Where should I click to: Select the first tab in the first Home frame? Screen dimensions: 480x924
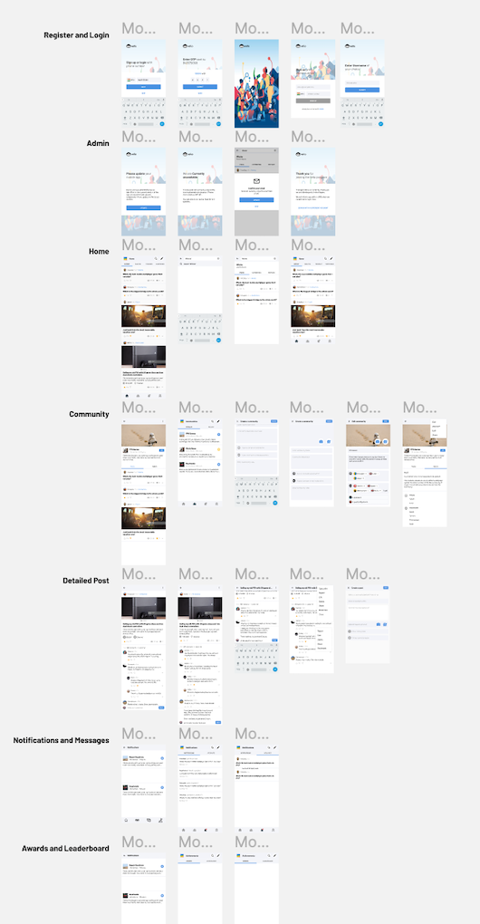pyautogui.click(x=127, y=264)
